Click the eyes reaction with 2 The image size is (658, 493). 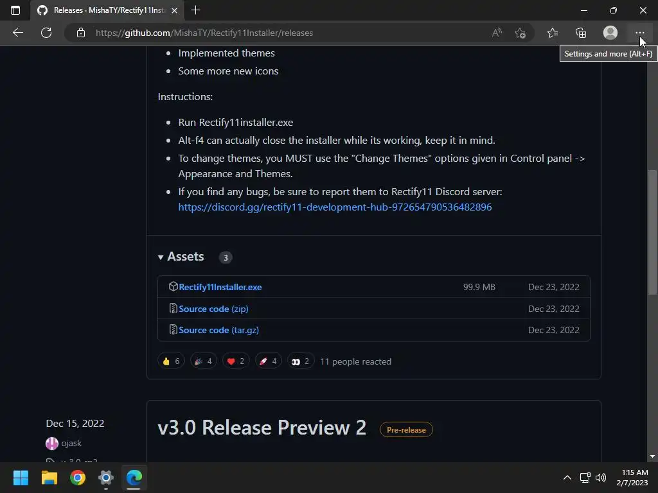point(301,361)
